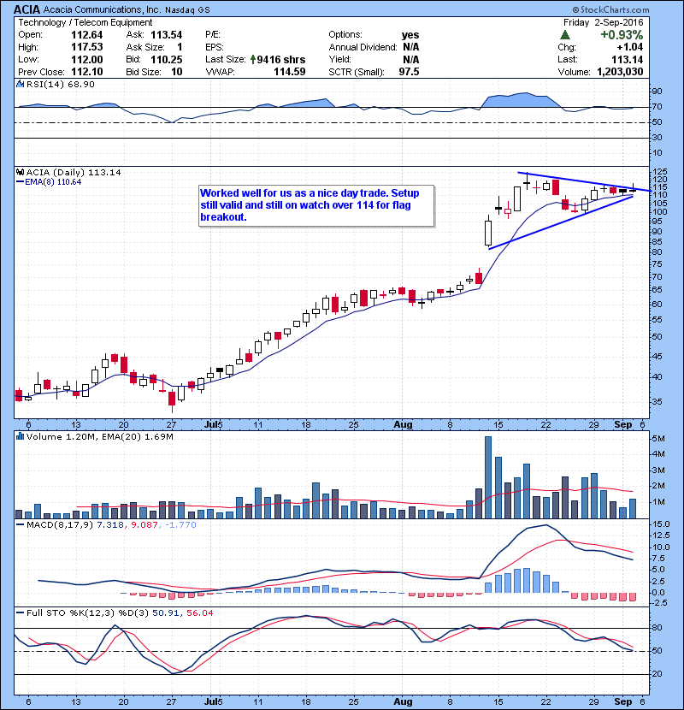
Task: Select the stochastic %K value 50.91
Action: 166,612
